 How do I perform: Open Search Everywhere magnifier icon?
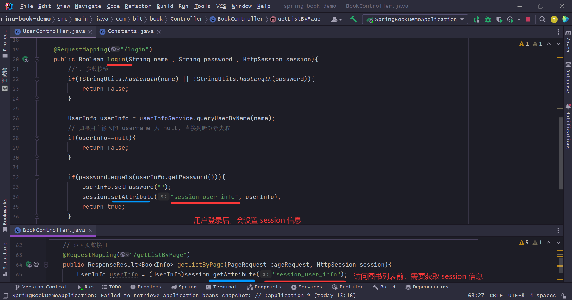click(x=543, y=19)
